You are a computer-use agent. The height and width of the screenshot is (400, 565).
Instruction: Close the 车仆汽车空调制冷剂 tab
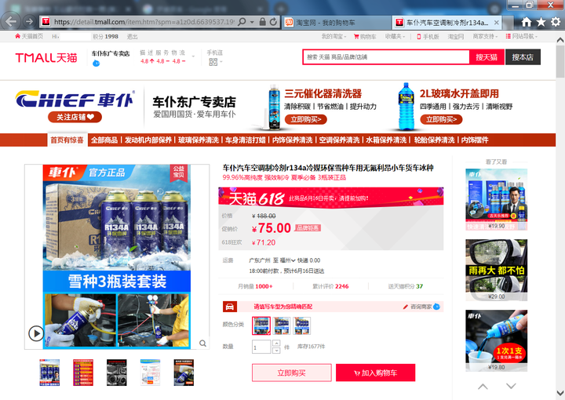click(x=496, y=23)
